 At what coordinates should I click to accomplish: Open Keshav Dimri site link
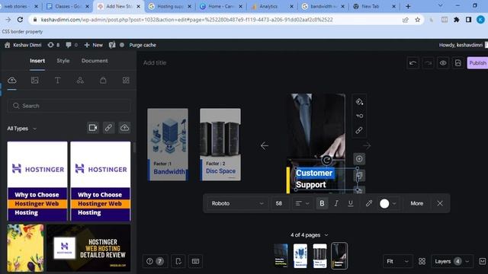(23, 45)
